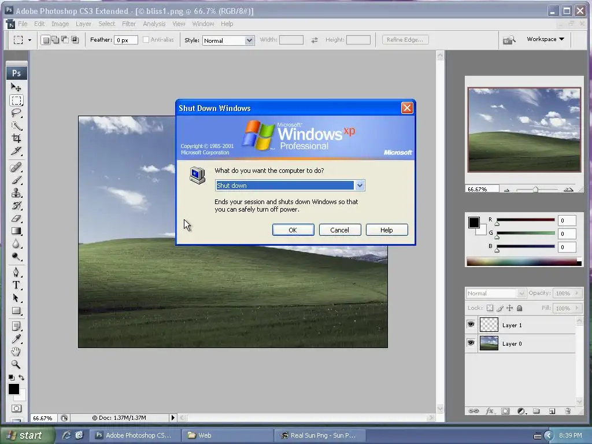Open the Analysis menu
Screen dimensions: 592x444
pos(154,24)
